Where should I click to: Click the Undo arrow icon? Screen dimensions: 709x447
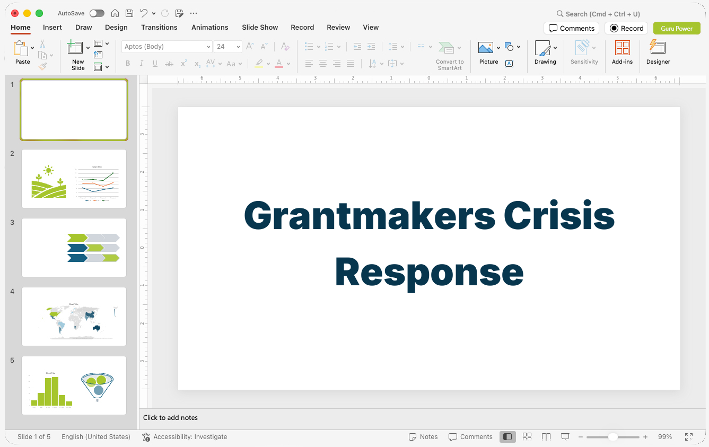[144, 13]
